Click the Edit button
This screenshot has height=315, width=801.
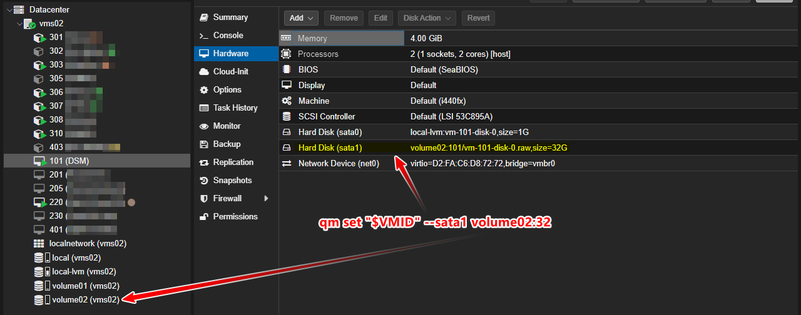click(380, 18)
